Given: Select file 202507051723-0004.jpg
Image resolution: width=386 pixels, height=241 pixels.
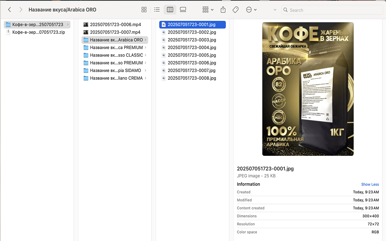Looking at the screenshot, I should tap(192, 47).
